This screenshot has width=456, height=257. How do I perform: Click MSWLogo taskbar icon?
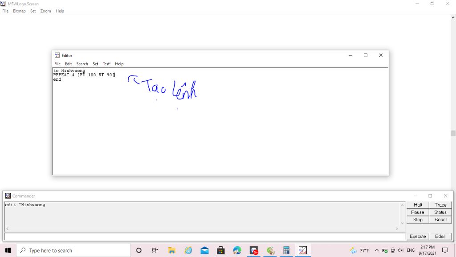(x=302, y=250)
